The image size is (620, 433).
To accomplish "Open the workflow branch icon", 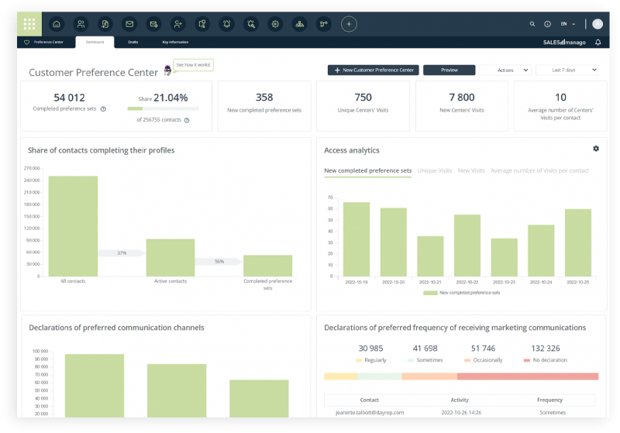I will pos(324,24).
